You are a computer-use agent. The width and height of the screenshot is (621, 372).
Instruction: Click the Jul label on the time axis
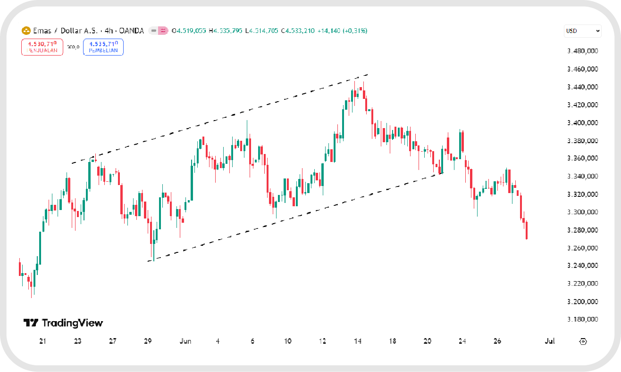[x=549, y=341]
